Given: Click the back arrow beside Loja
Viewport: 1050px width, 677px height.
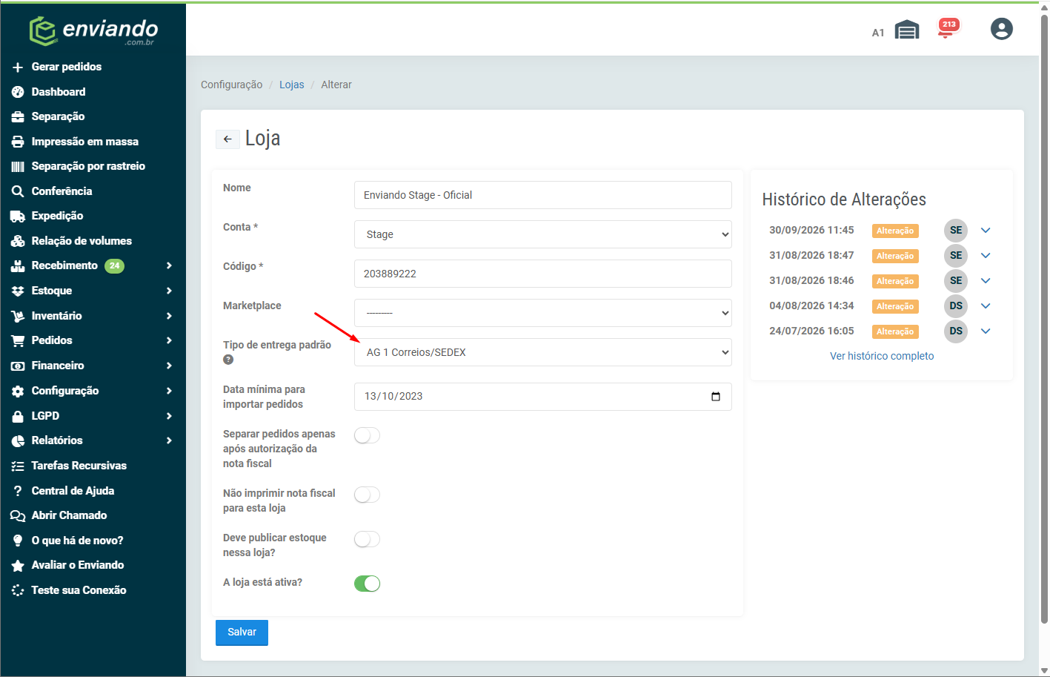Looking at the screenshot, I should click(227, 139).
